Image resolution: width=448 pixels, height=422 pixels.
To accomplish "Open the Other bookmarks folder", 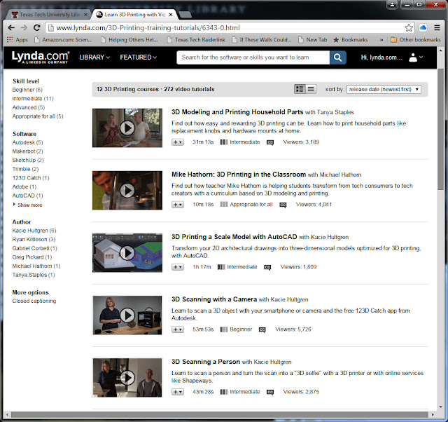I will [x=415, y=40].
